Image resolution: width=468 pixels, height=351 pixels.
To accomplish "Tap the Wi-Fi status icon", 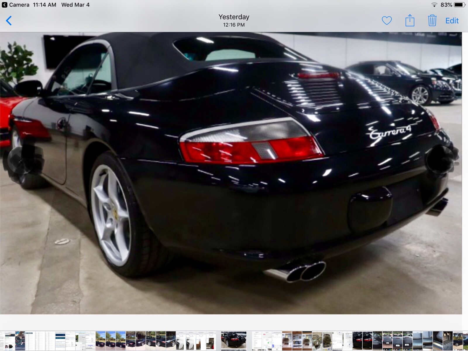I will [x=434, y=5].
